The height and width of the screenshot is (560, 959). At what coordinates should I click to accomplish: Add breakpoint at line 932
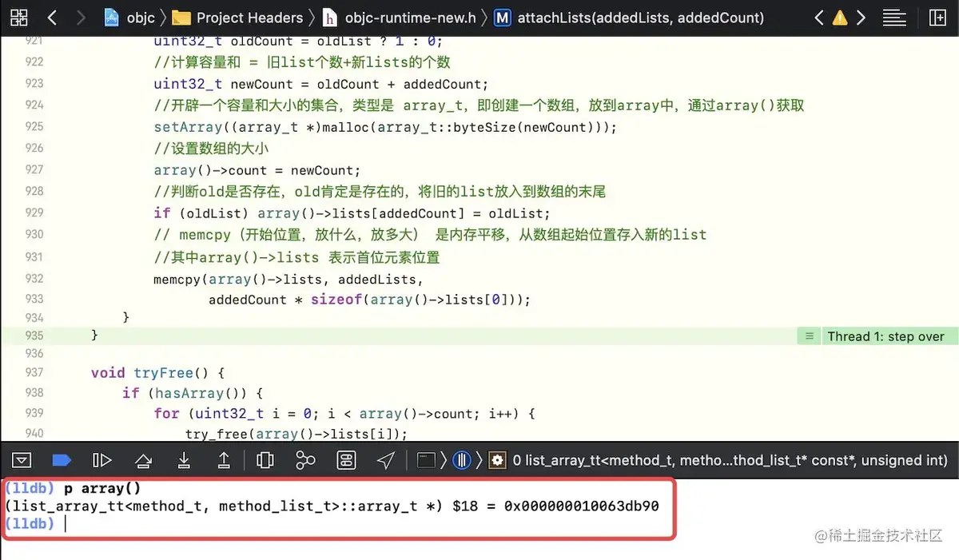(x=34, y=278)
